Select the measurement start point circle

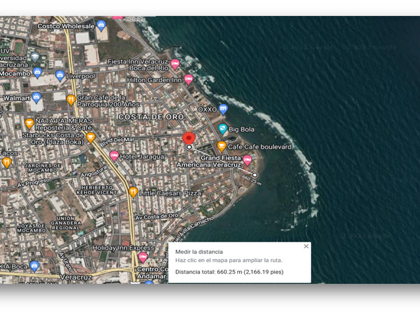[189, 147]
